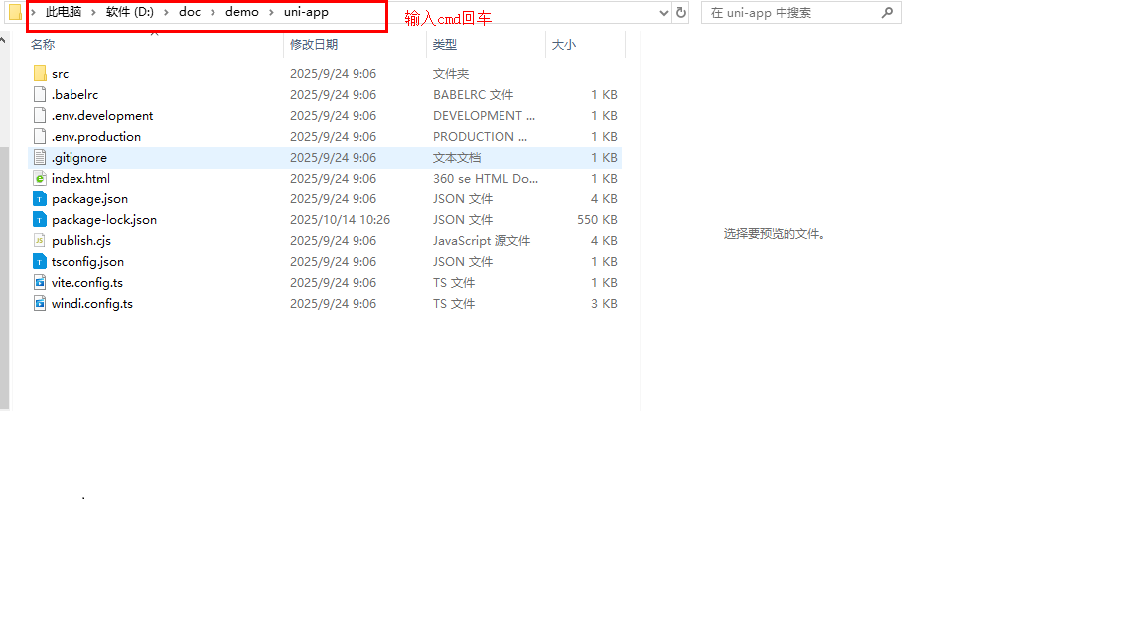
Task: Select the .gitignore text file icon
Action: click(40, 158)
